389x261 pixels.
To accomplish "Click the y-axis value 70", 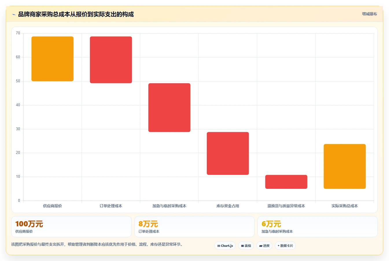I will click(18, 33).
